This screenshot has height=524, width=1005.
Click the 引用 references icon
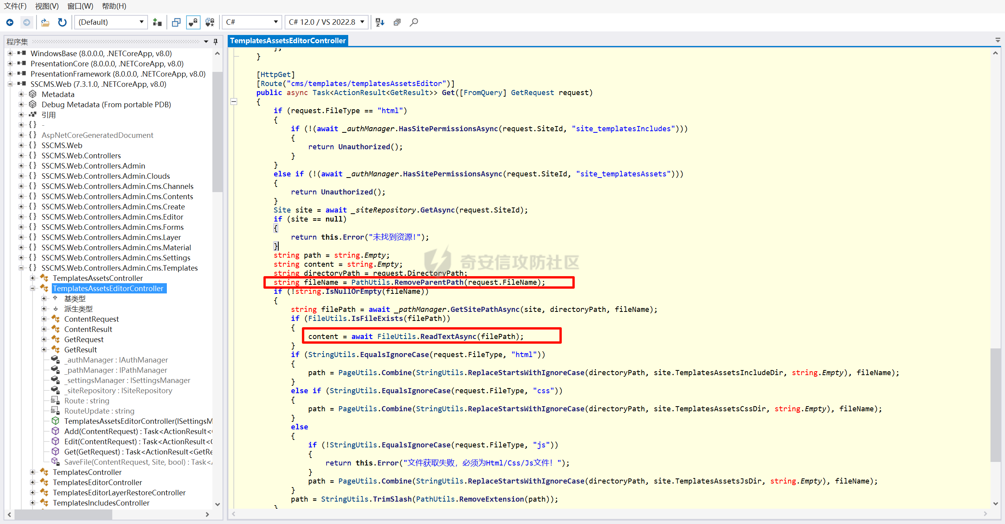33,114
